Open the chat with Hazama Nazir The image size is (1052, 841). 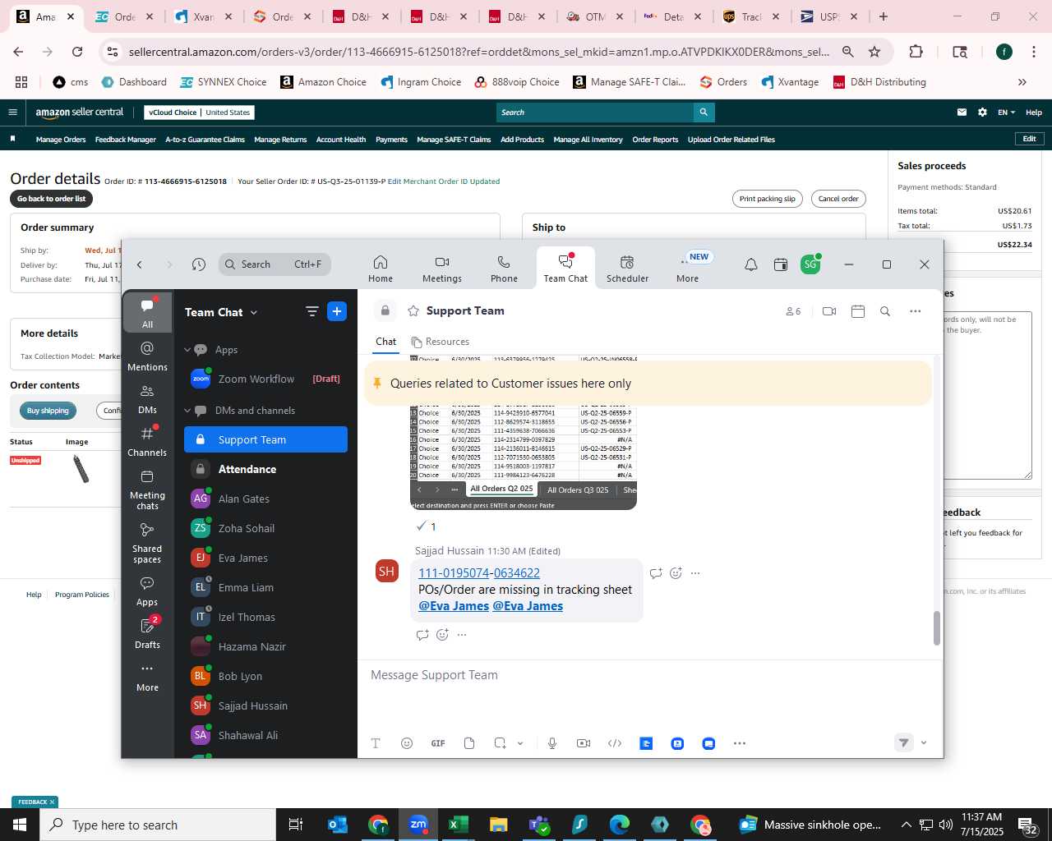[265, 646]
